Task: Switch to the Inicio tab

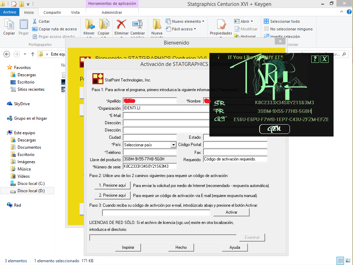Action: point(29,12)
